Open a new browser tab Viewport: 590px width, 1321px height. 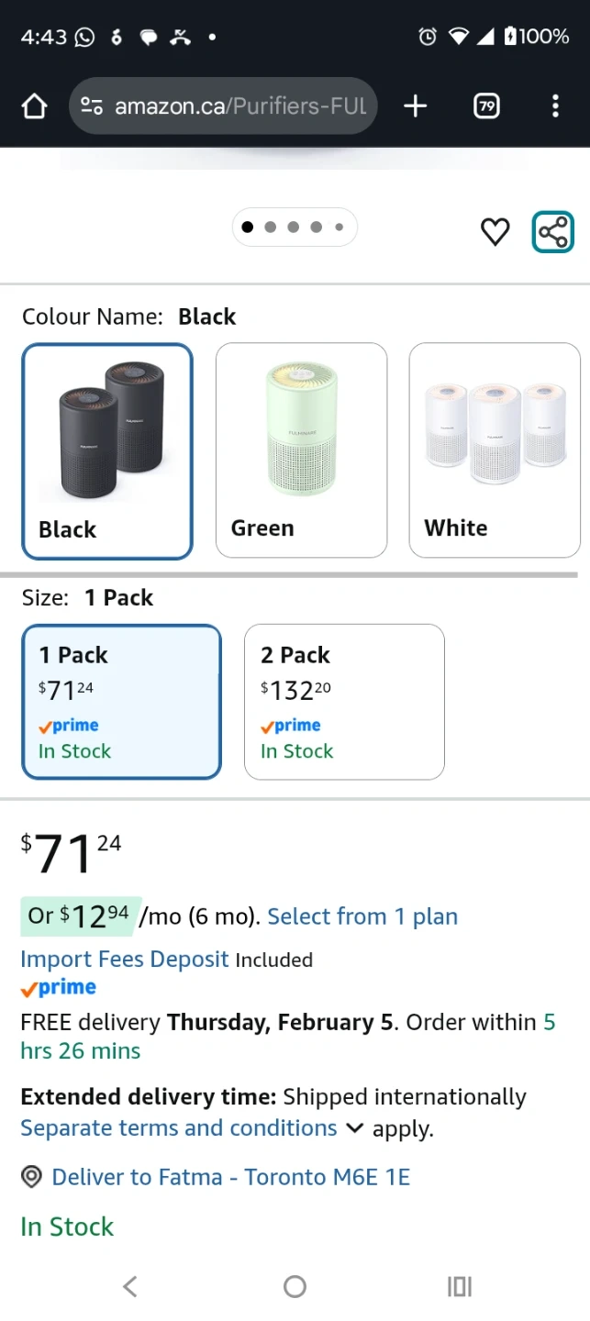[x=415, y=106]
